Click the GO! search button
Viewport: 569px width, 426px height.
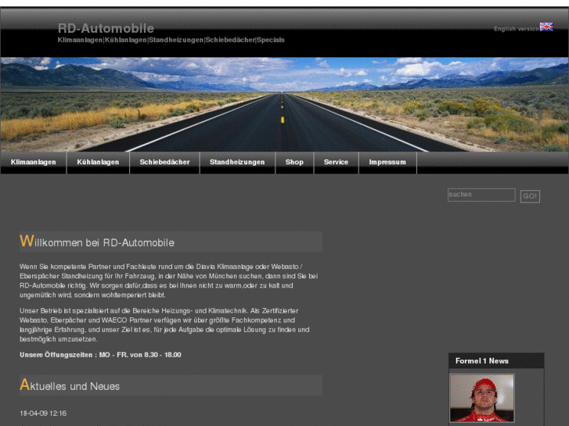[530, 196]
